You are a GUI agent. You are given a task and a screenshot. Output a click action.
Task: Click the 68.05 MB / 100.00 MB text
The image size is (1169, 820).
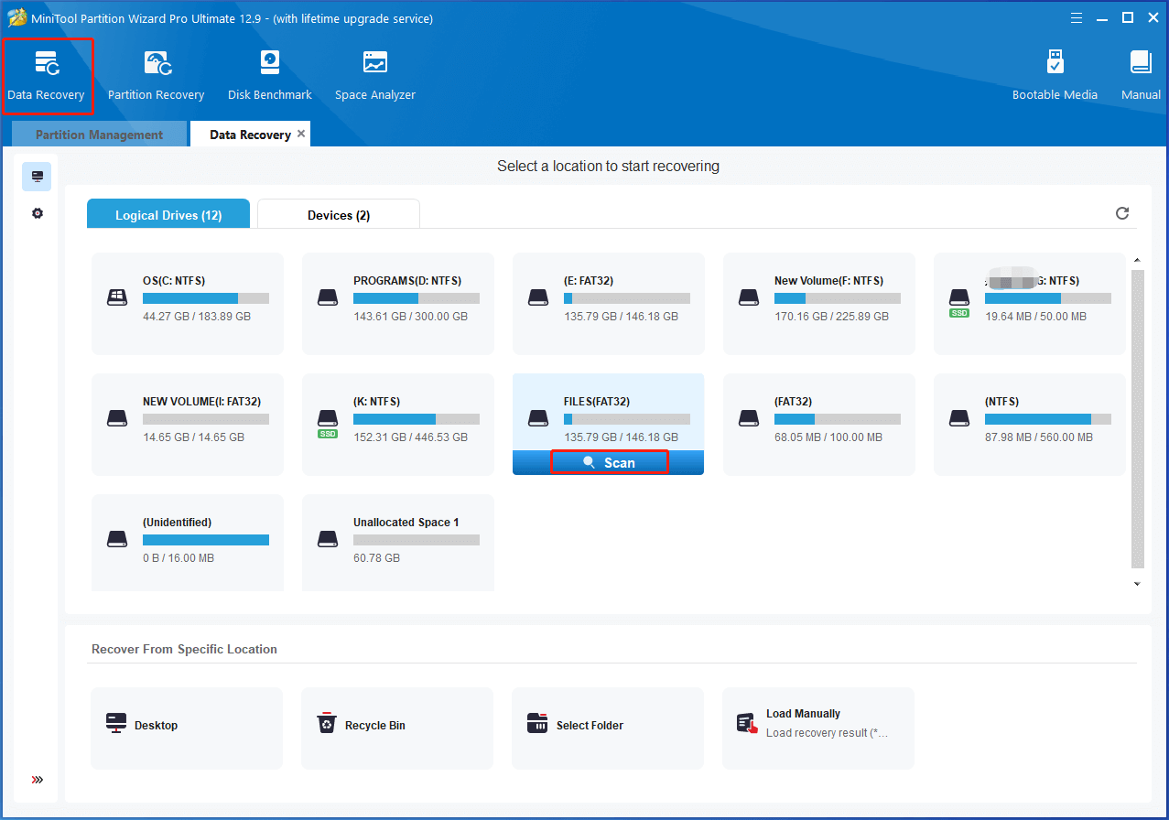click(x=828, y=437)
